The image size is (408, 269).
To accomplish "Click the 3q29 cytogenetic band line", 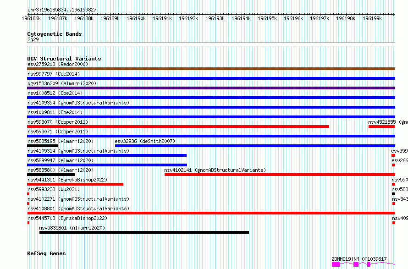I will 211,44.
